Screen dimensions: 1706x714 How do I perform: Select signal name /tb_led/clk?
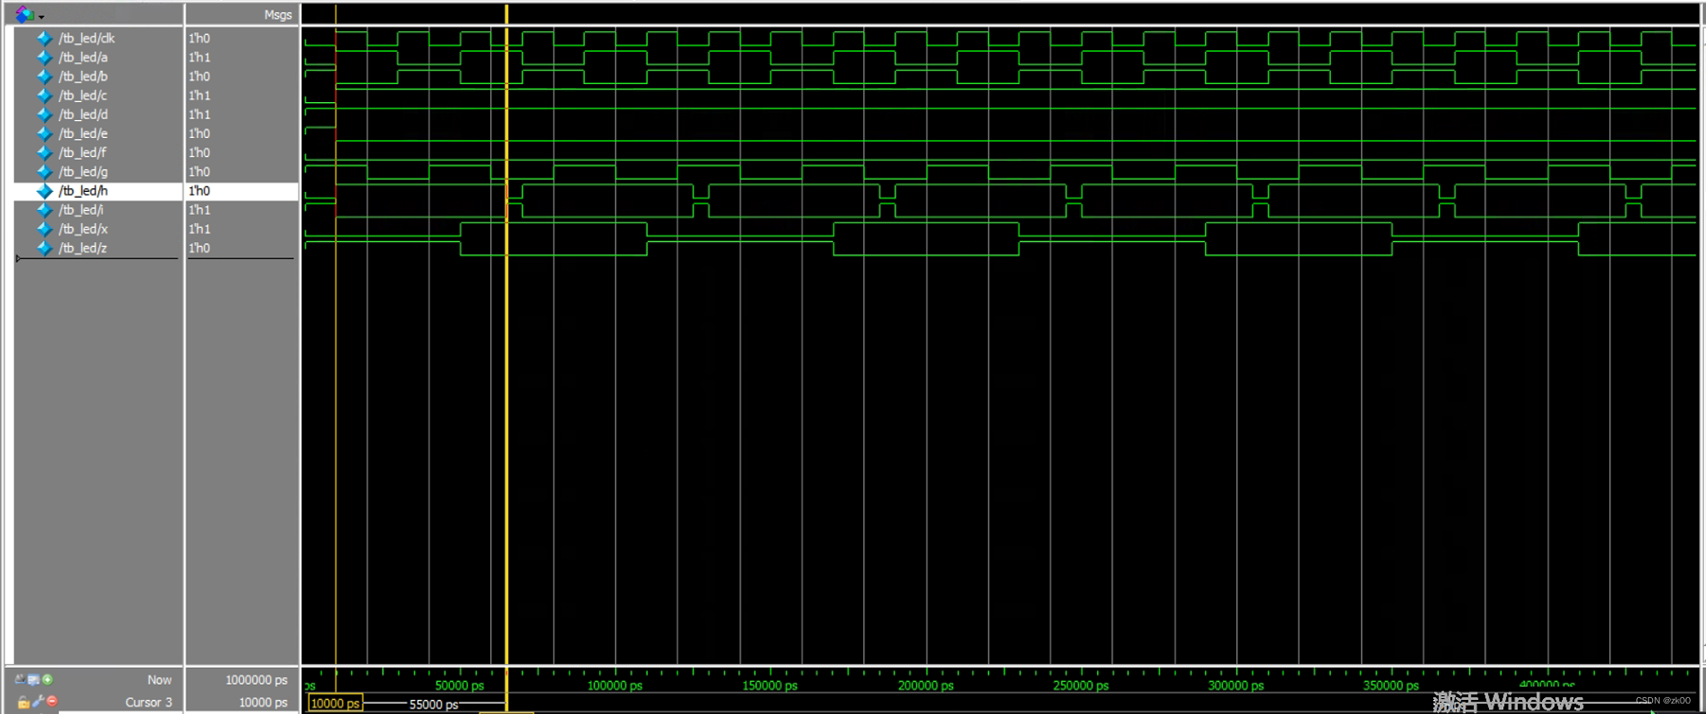click(87, 39)
